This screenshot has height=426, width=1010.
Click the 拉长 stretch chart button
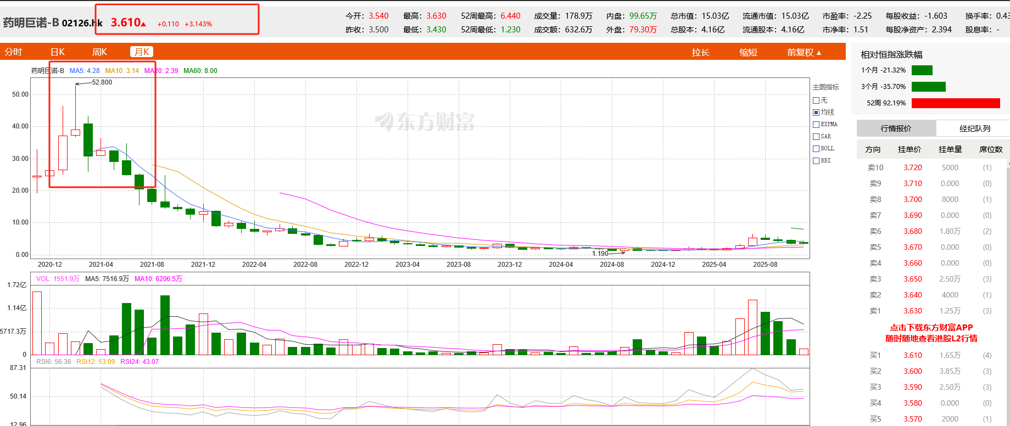tap(700, 52)
